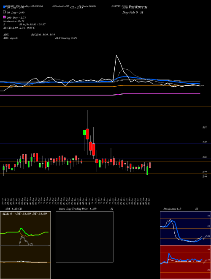Click the tallest red candlestick with long wick
This screenshot has width=211, height=279.
point(87,134)
